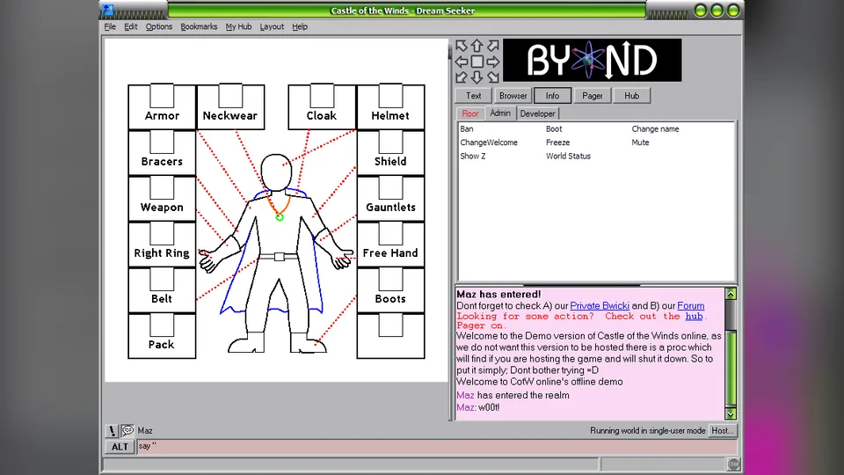Click the southwest direction arrow
The width and height of the screenshot is (844, 475).
462,77
